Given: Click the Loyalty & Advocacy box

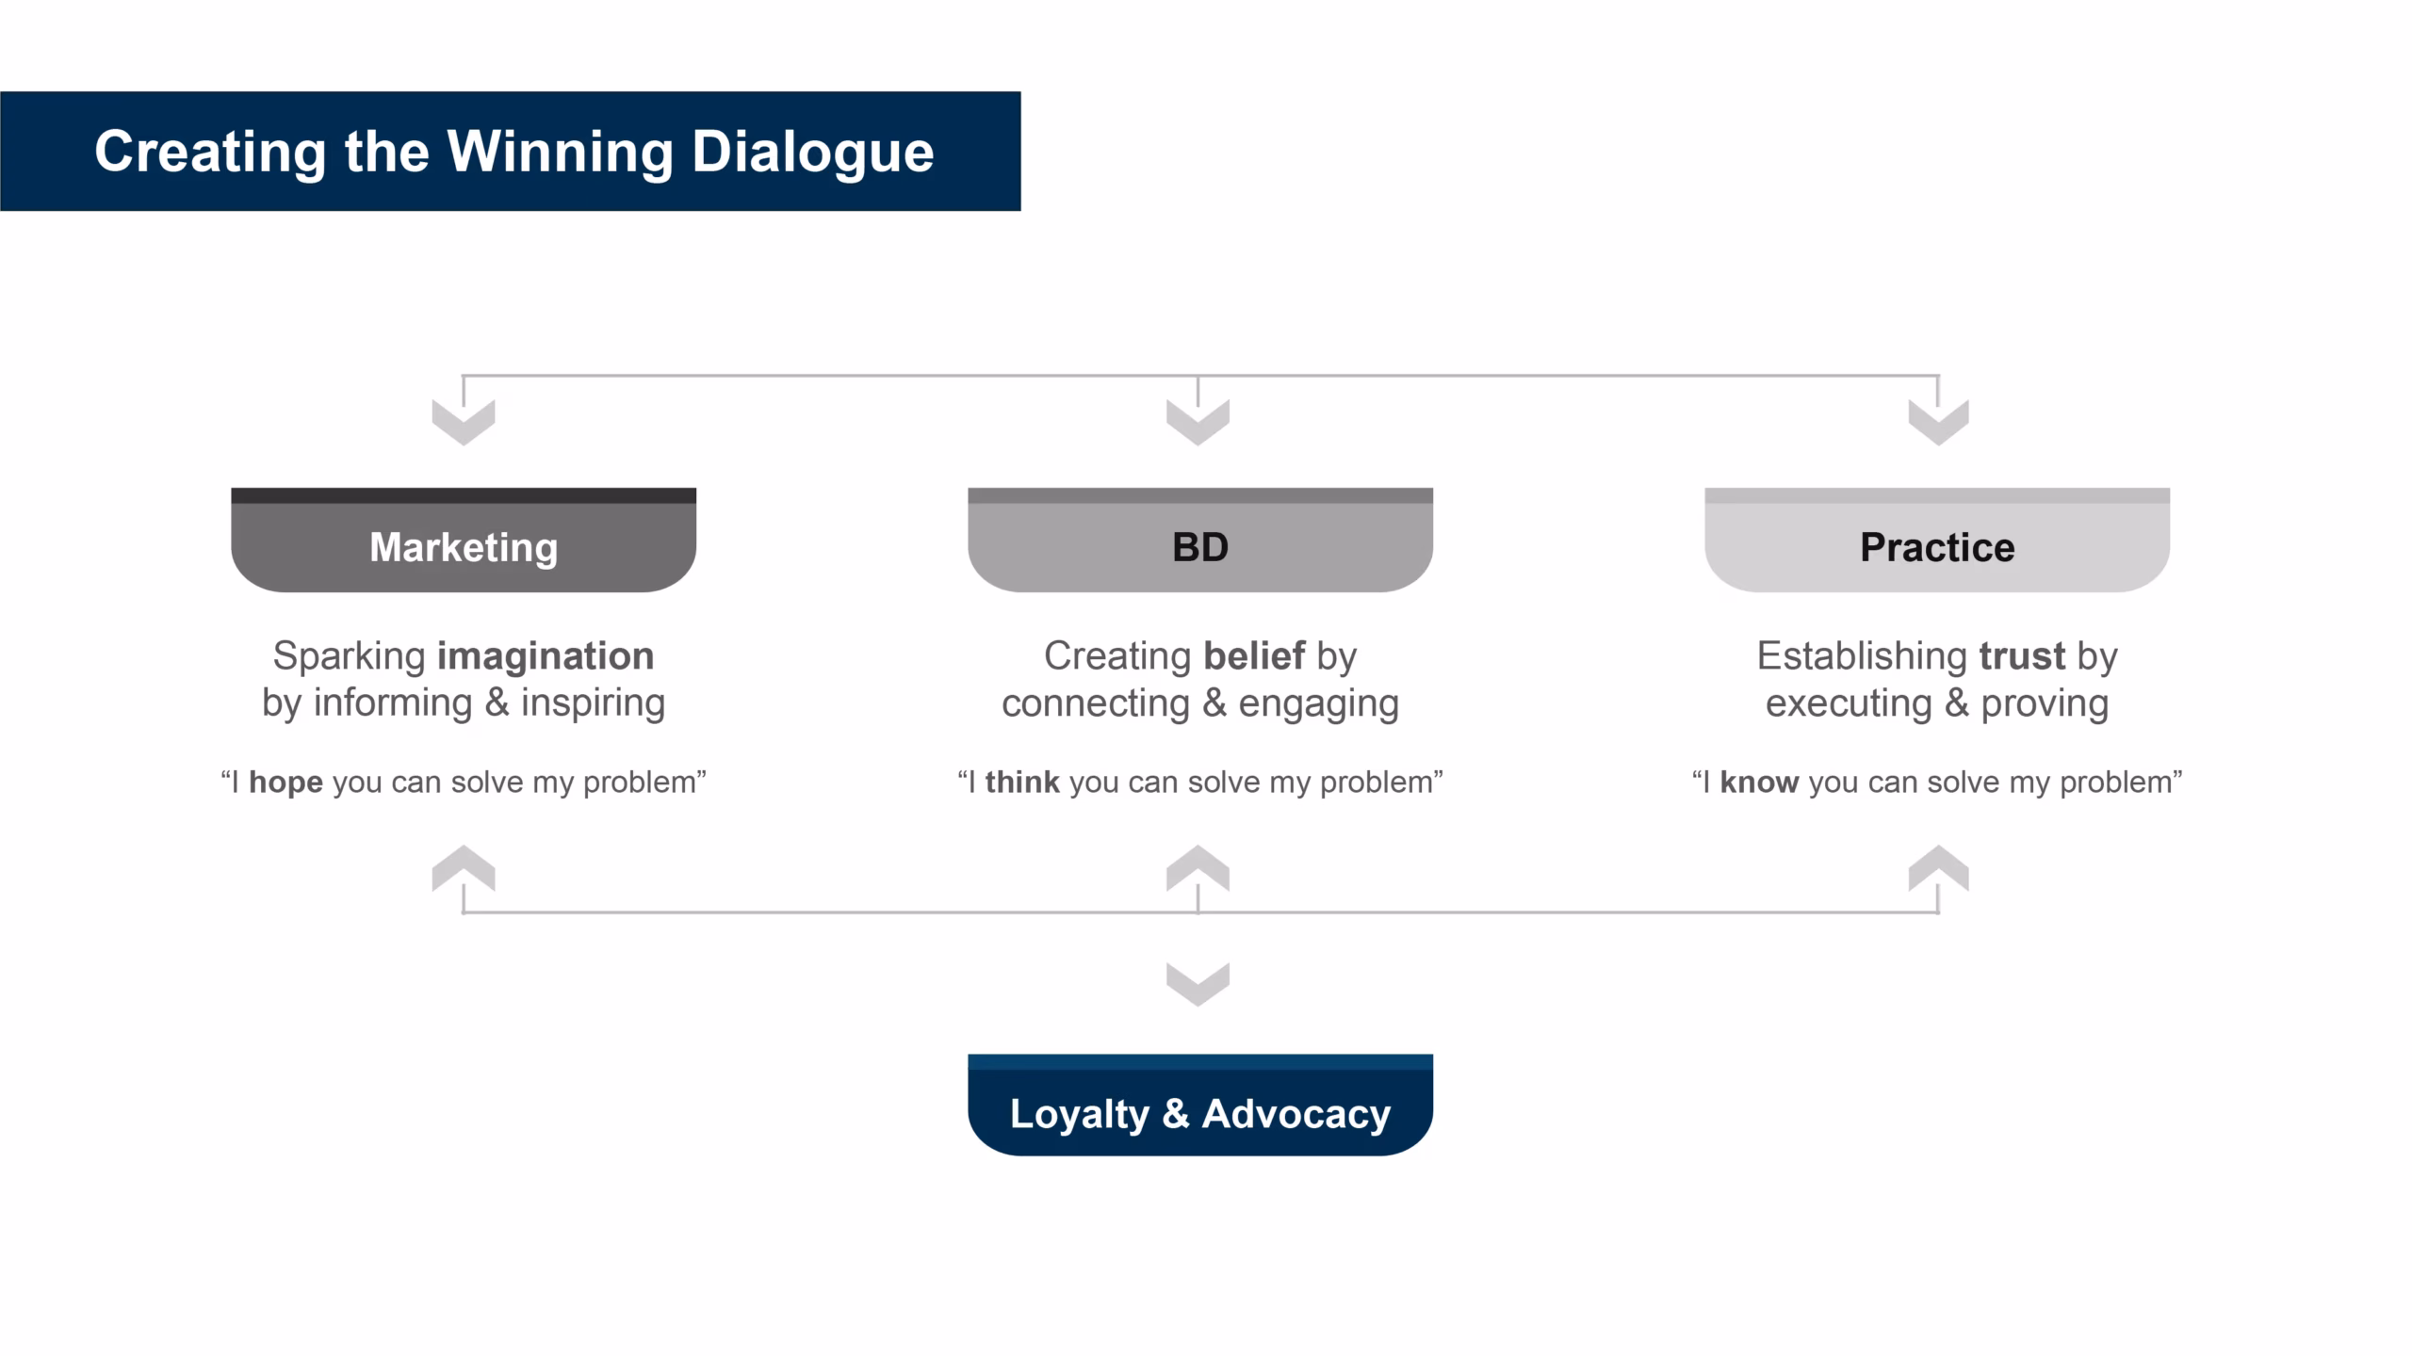Looking at the screenshot, I should [x=1200, y=1105].
